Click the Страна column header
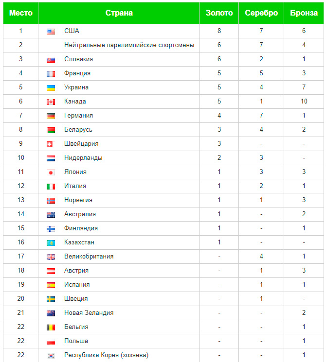326x362 pixels. 119,13
